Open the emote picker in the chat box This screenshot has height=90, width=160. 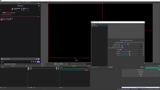point(38,59)
